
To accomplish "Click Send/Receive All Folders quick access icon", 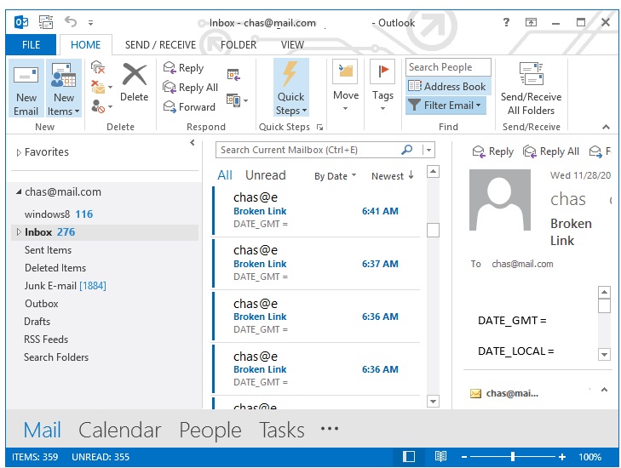I will pyautogui.click(x=46, y=22).
